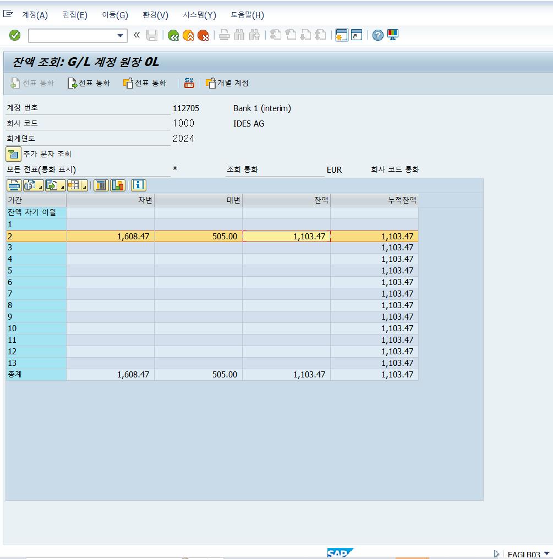Image resolution: width=553 pixels, height=559 pixels.
Task: Click account number value 112705
Action: click(x=186, y=108)
